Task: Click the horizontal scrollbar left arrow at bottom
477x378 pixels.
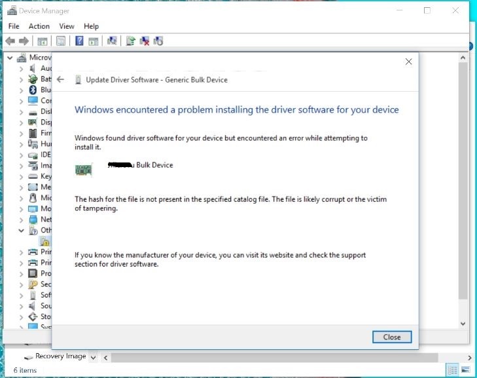Action: 105,358
